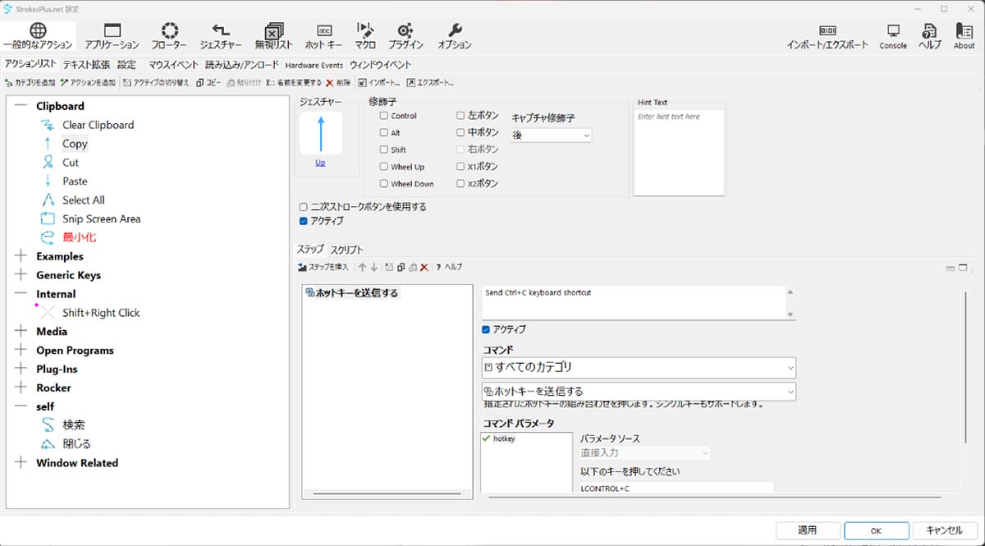Collapse the Internal category

[x=21, y=294]
